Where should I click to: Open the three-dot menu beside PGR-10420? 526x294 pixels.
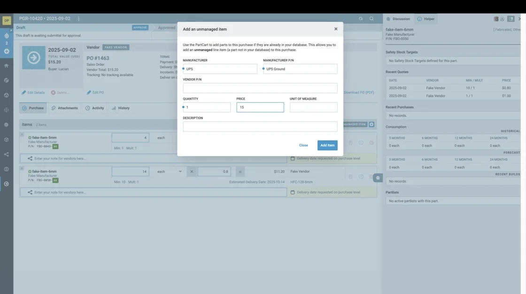coord(78,19)
